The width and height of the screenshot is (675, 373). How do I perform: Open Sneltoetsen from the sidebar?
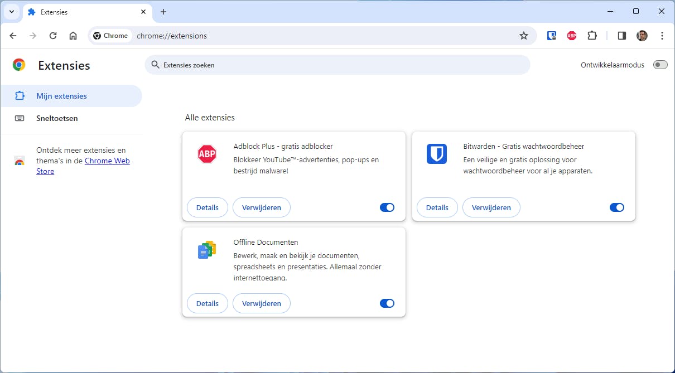click(x=57, y=118)
